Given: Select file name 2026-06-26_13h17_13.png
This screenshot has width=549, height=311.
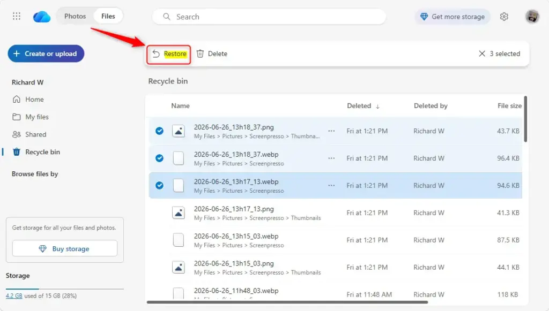Looking at the screenshot, I should coord(234,209).
